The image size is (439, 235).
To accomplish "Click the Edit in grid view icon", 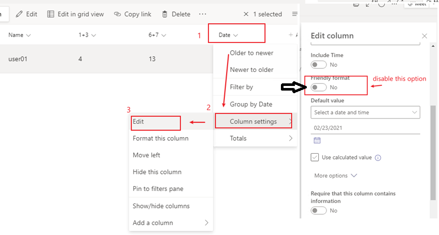I will tap(51, 14).
